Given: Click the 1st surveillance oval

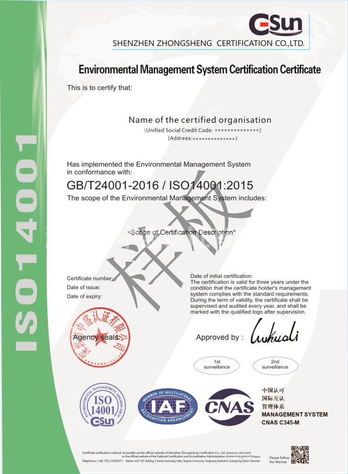Looking at the screenshot, I should coord(217,365).
